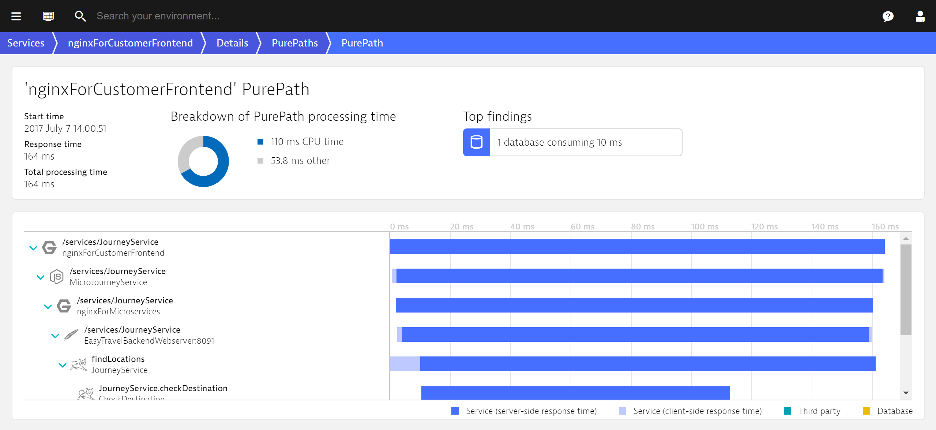Open the user profile icon
Screen dimensions: 936x430
920,16
